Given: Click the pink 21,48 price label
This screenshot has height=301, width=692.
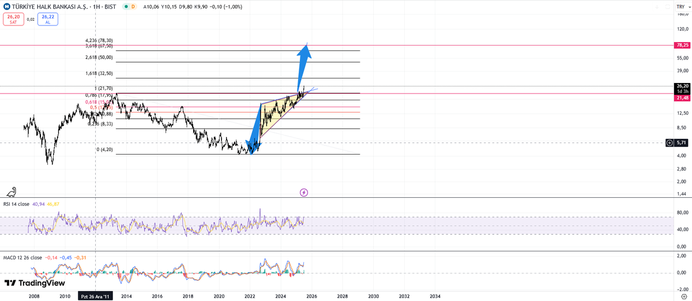Looking at the screenshot, I should tap(681, 98).
